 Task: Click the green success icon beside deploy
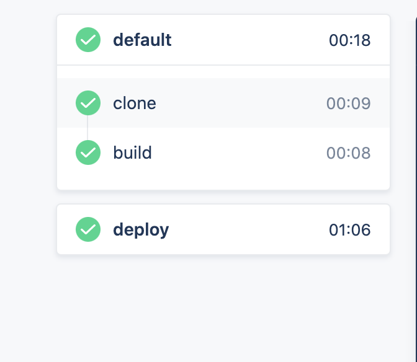click(88, 229)
